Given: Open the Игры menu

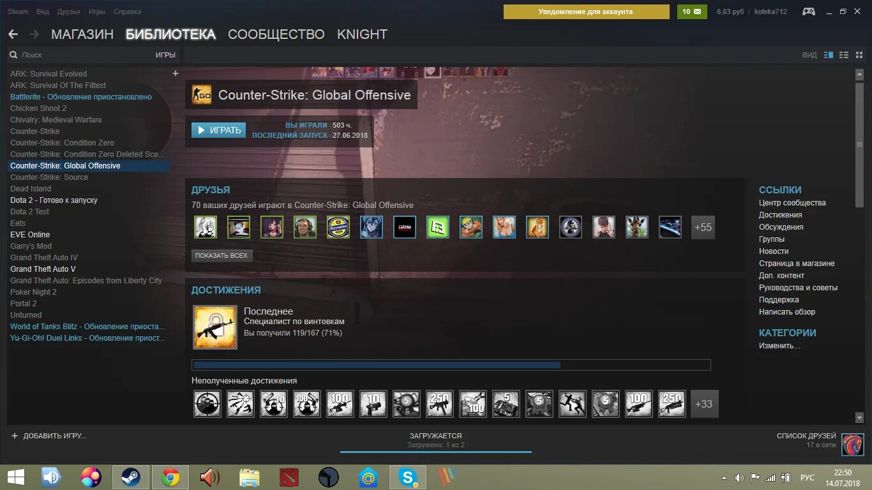Looking at the screenshot, I should pos(97,11).
